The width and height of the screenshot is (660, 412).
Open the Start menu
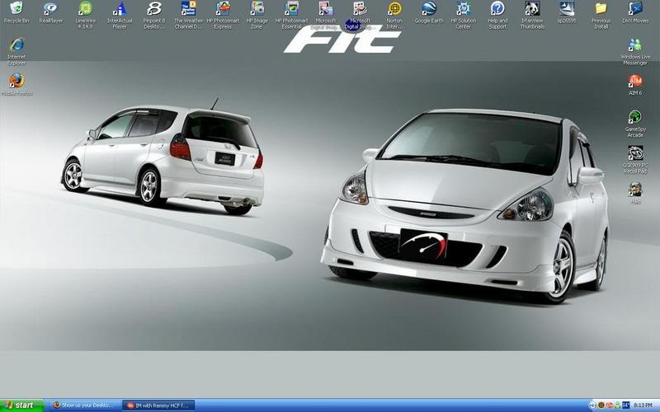coord(22,405)
